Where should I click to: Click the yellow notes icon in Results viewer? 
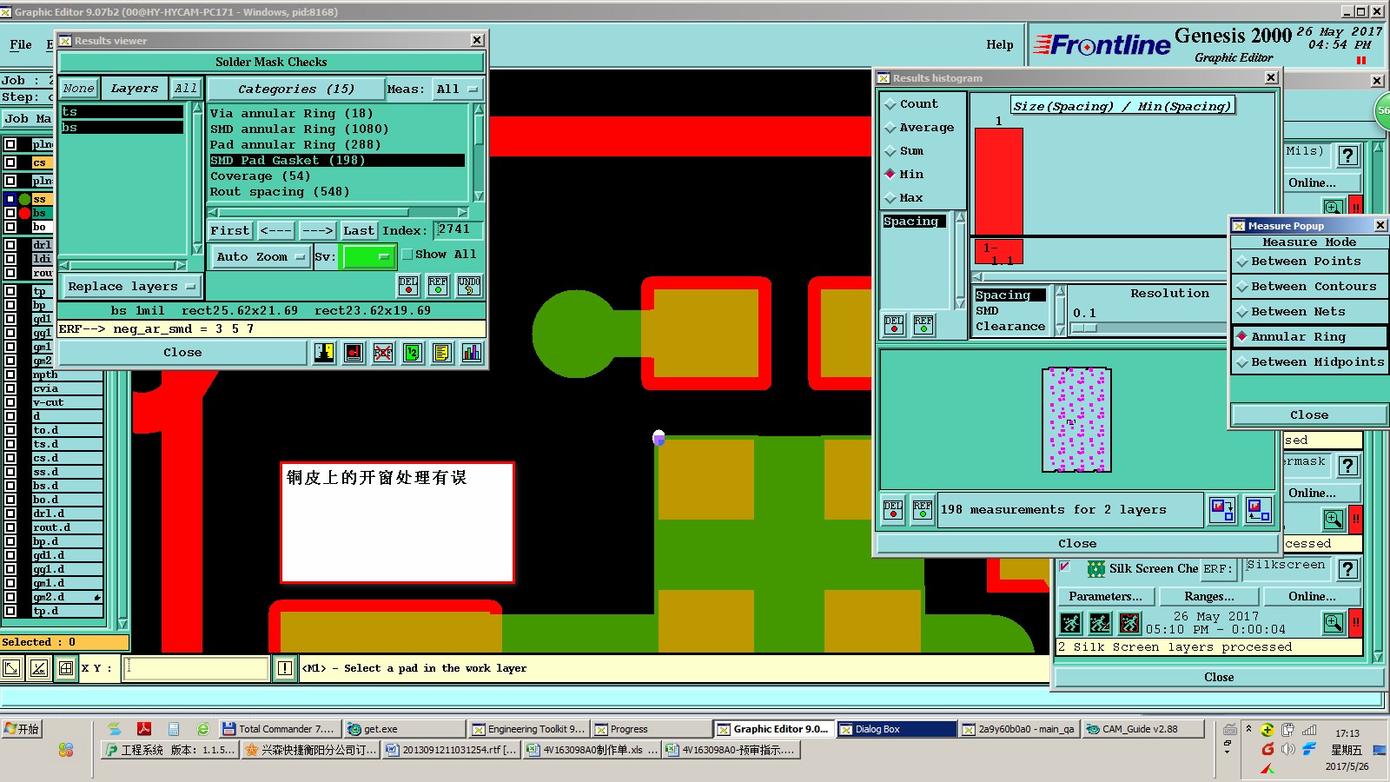[x=442, y=353]
